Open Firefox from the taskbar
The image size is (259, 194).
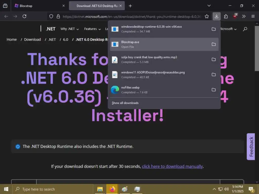(x=112, y=189)
